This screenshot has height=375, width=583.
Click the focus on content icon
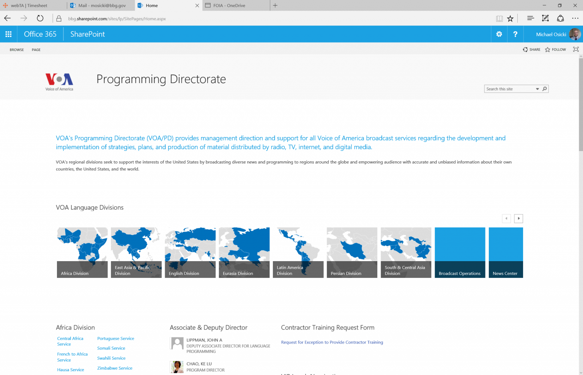pyautogui.click(x=576, y=49)
